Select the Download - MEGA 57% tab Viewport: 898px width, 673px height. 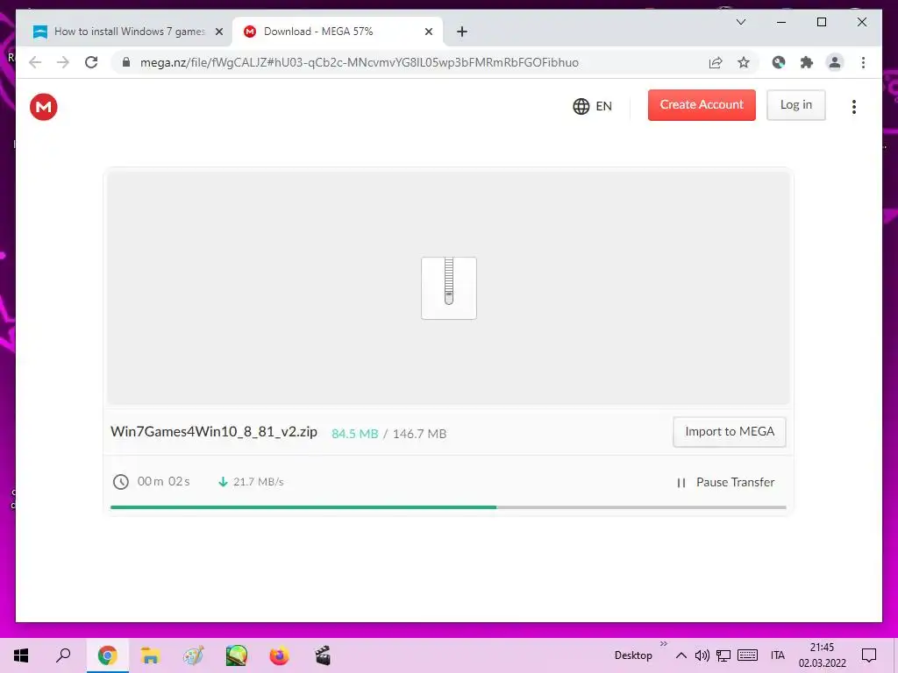coord(337,32)
